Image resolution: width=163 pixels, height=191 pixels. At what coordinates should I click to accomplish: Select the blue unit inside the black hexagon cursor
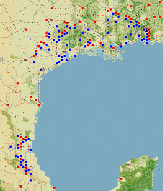144,30
